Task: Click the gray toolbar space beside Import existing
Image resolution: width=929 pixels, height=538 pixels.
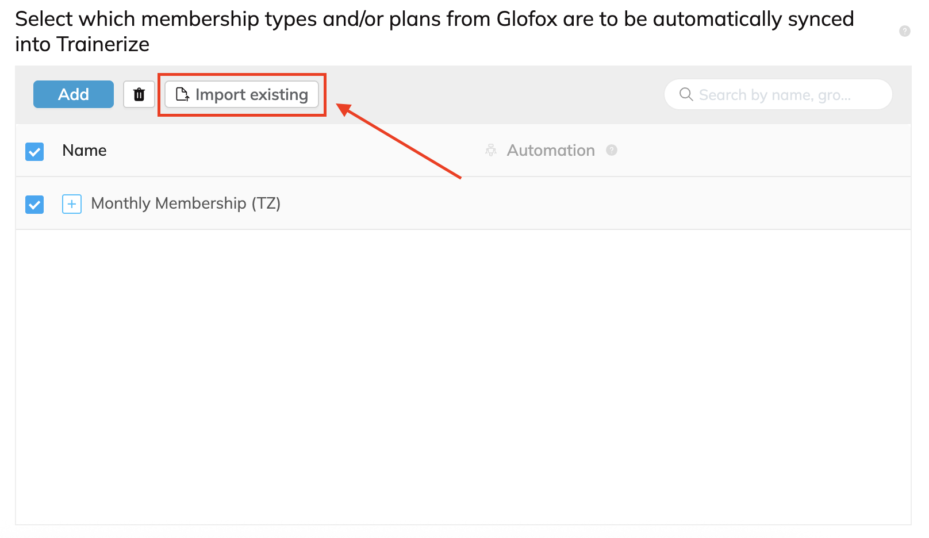Action: coord(494,94)
